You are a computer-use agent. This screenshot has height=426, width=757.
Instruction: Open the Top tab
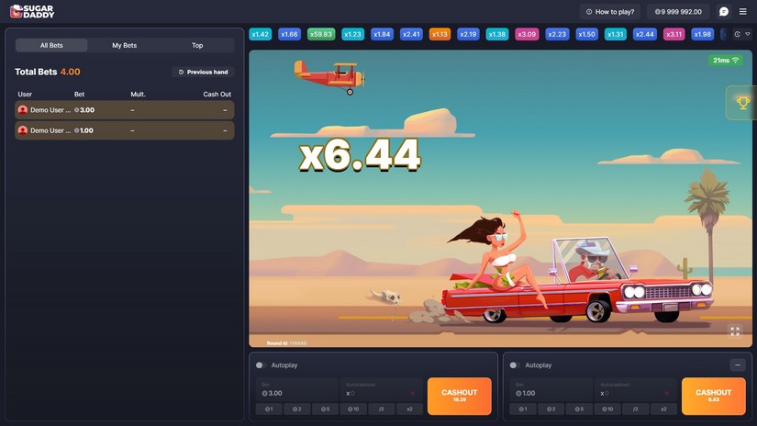(x=197, y=45)
